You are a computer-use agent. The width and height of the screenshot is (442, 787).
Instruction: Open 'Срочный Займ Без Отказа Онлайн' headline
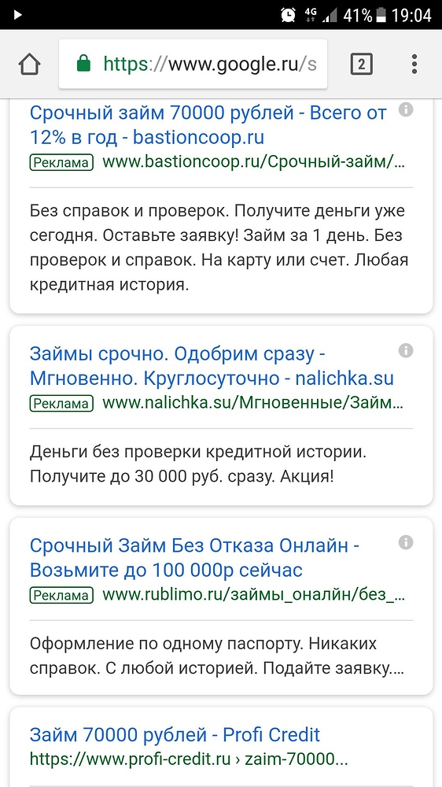[194, 558]
